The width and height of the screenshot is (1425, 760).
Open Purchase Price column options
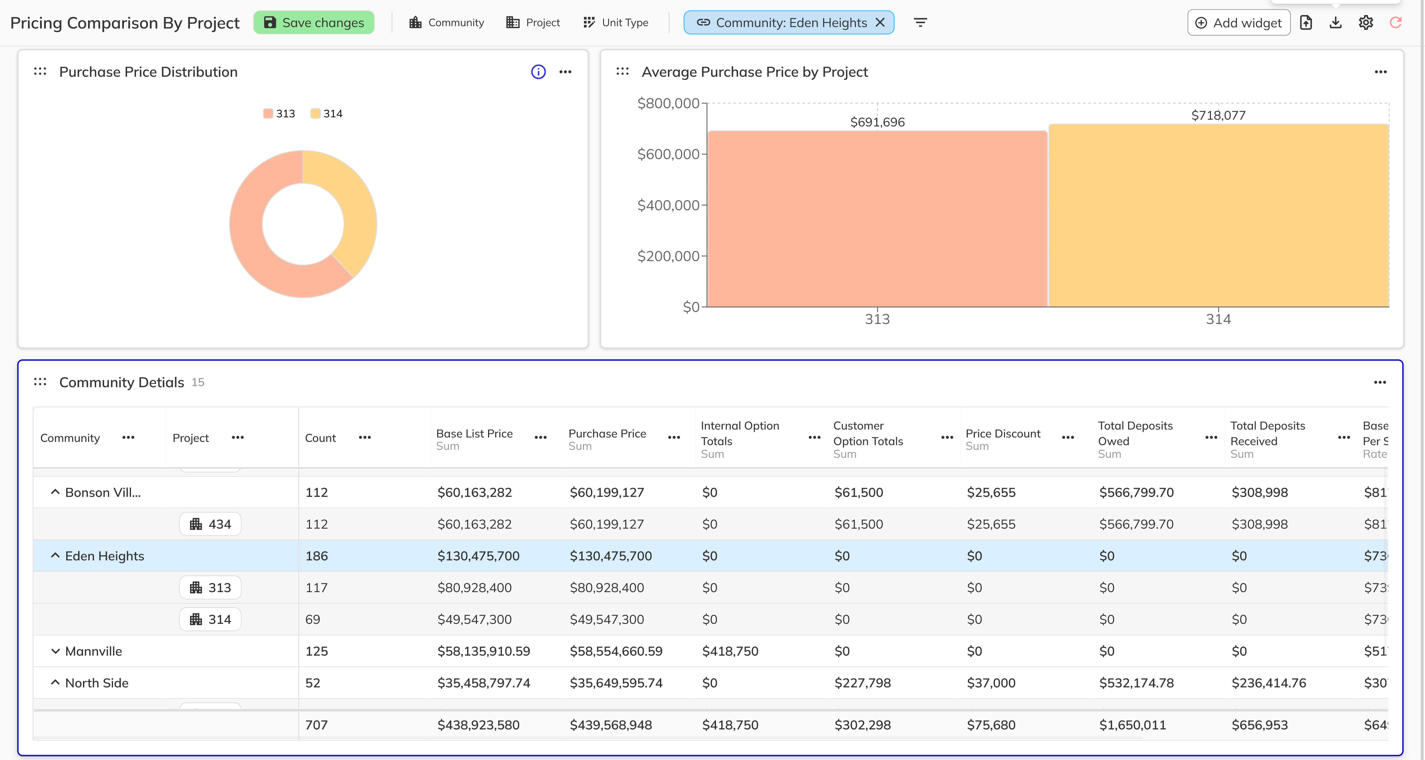(x=674, y=438)
